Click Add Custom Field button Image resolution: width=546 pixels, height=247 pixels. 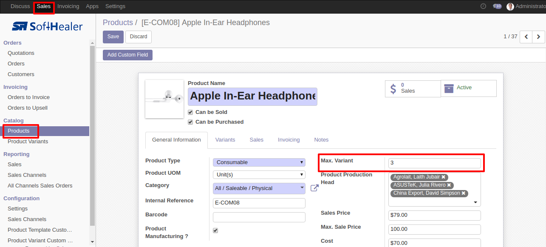point(127,55)
